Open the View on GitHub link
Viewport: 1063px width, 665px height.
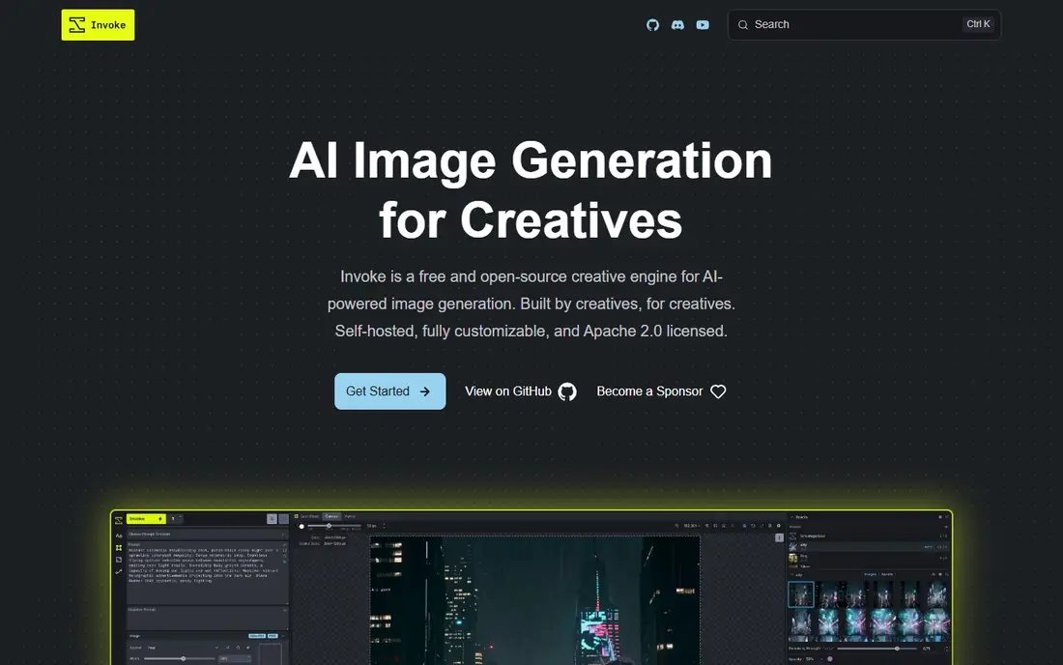(x=521, y=391)
